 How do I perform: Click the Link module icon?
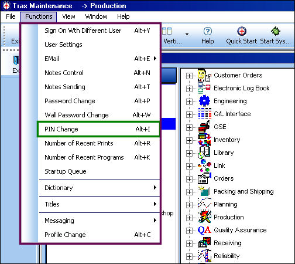pos(204,165)
